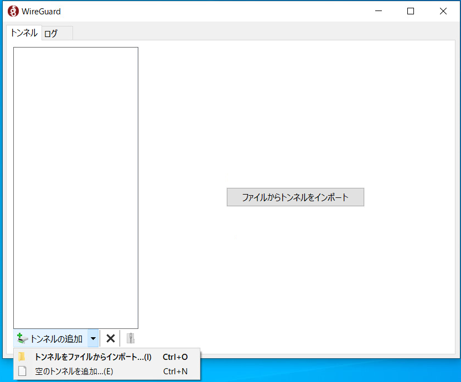Open the ログ tab
This screenshot has width=461, height=382.
[x=57, y=33]
